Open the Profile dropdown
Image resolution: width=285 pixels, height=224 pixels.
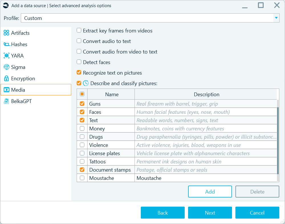tap(276, 18)
